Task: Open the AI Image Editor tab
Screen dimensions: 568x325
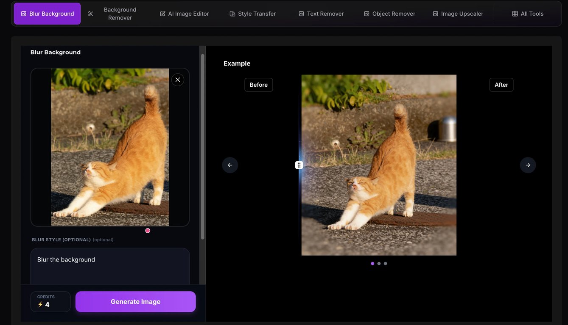Action: 184,14
